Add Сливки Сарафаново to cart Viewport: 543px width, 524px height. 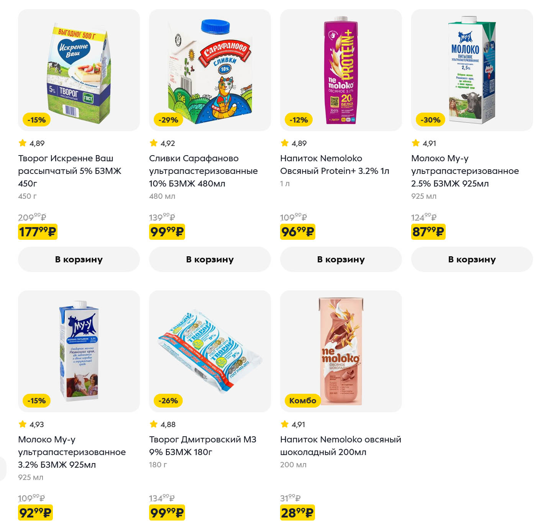point(210,259)
